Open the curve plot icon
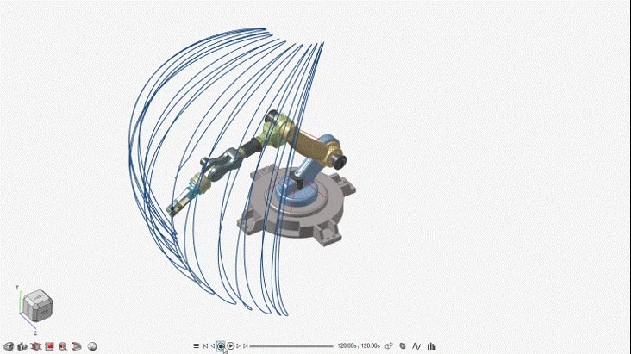The width and height of the screenshot is (631, 354). 416,346
